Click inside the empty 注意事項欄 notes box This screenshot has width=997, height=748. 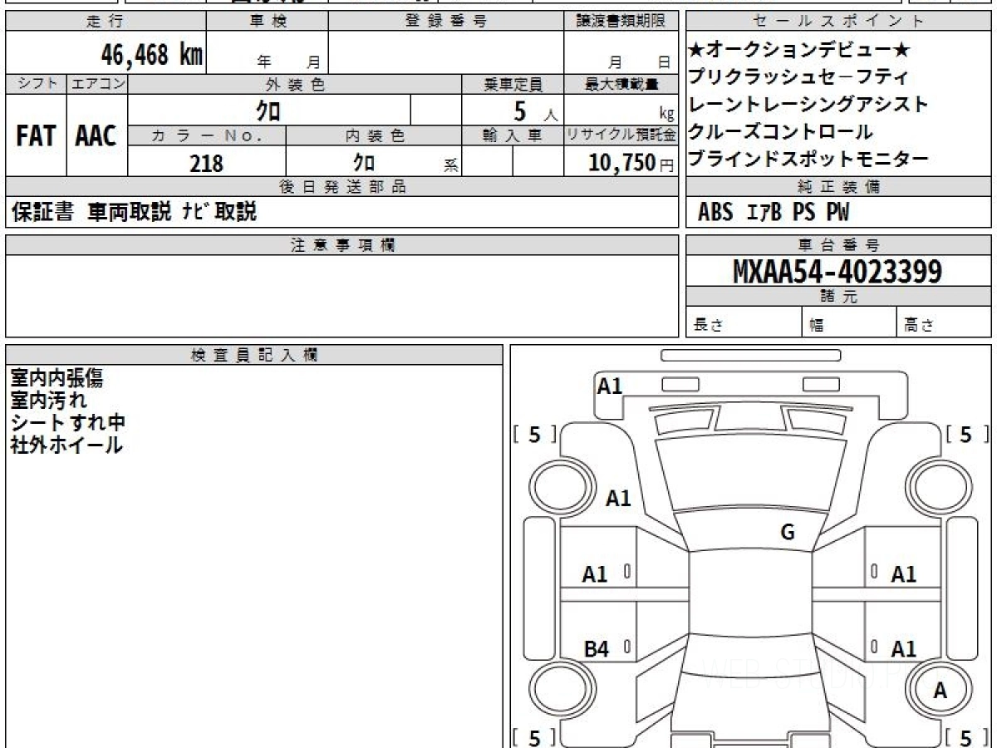(x=341, y=296)
